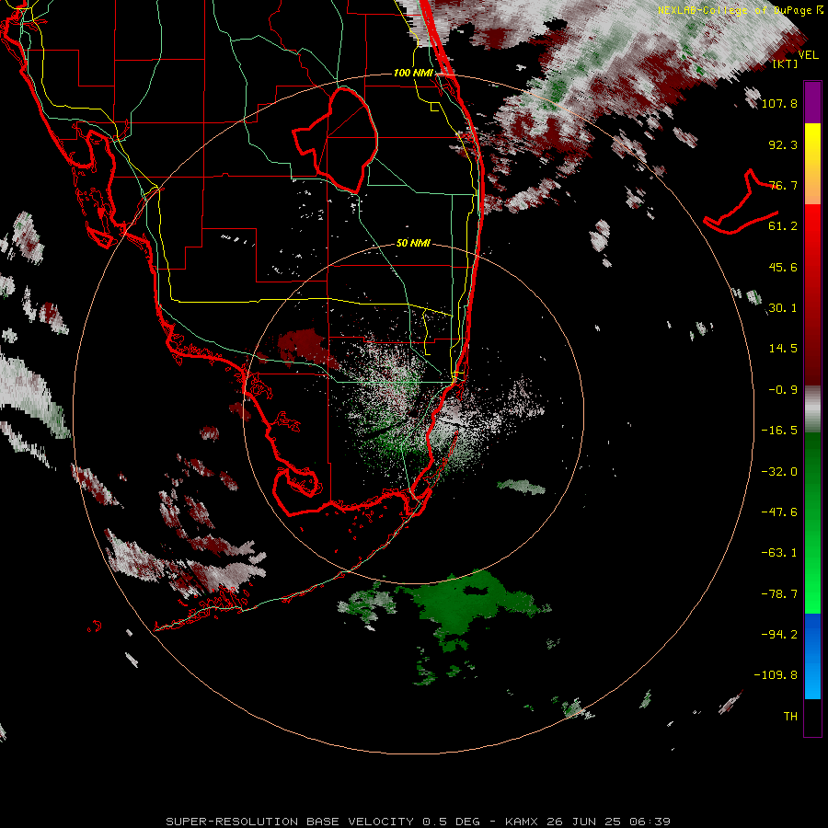Click the -0.9 velocity scale value

(x=783, y=390)
